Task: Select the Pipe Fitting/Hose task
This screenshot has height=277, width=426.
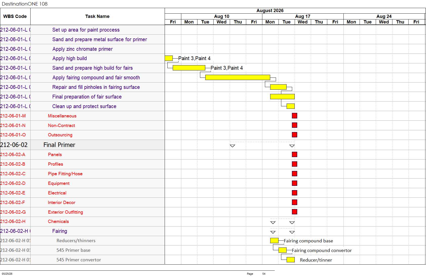Action: 65,174
